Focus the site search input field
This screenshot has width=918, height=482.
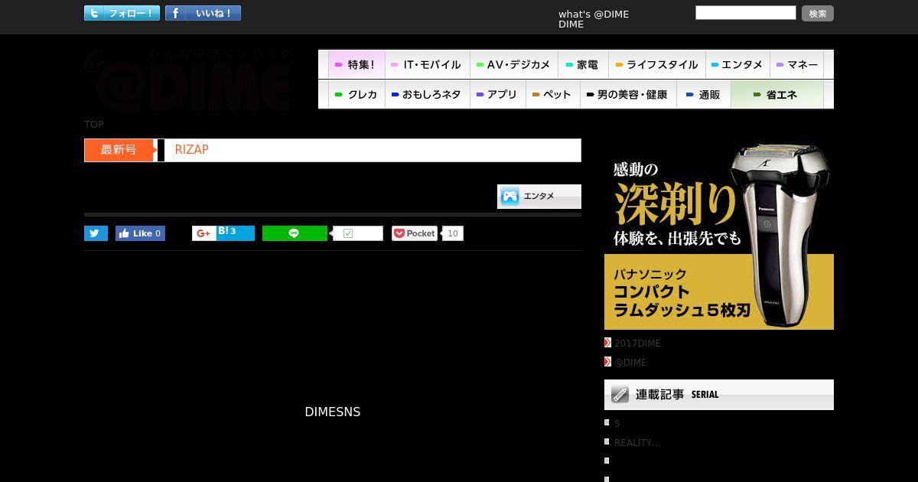(x=746, y=12)
